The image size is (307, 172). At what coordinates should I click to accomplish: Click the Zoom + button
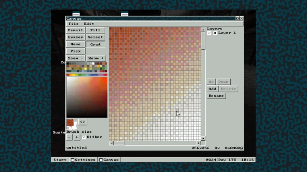(96, 58)
